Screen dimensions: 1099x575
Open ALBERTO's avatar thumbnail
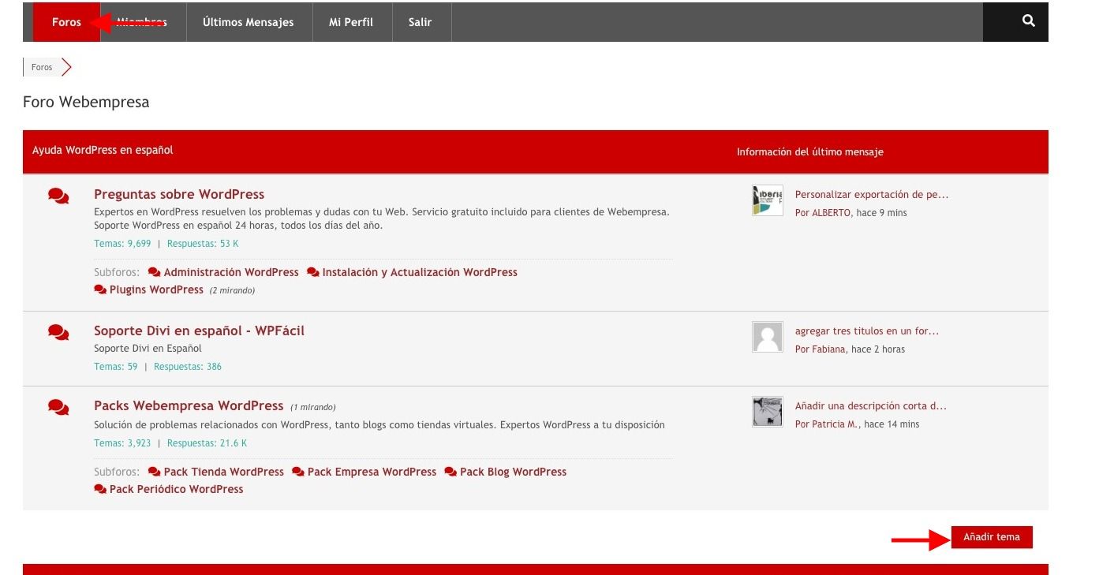click(768, 200)
